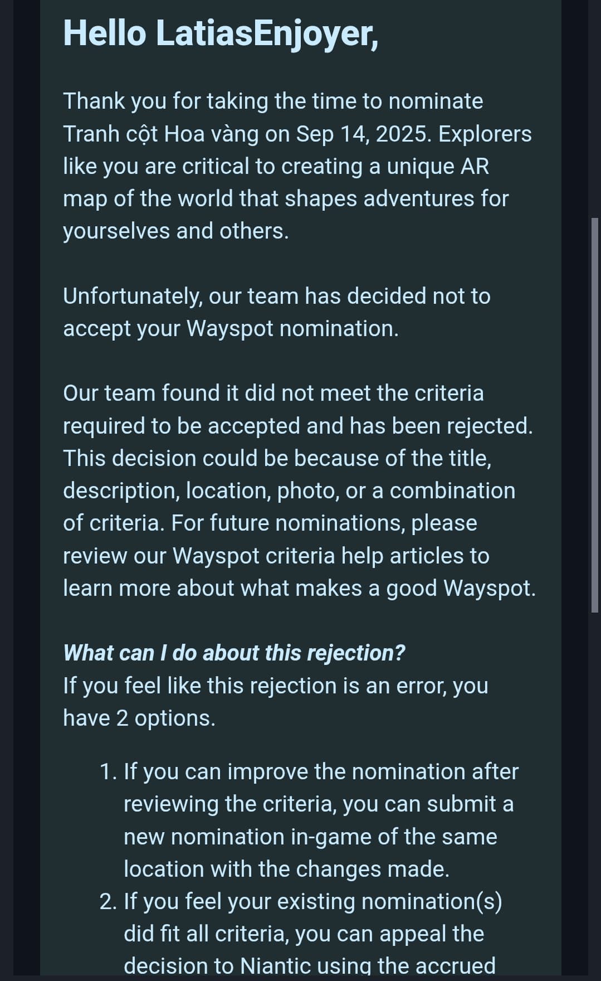Image resolution: width=601 pixels, height=981 pixels.
Task: Click the date "Sep 14, 2025"
Action: pyautogui.click(x=363, y=134)
